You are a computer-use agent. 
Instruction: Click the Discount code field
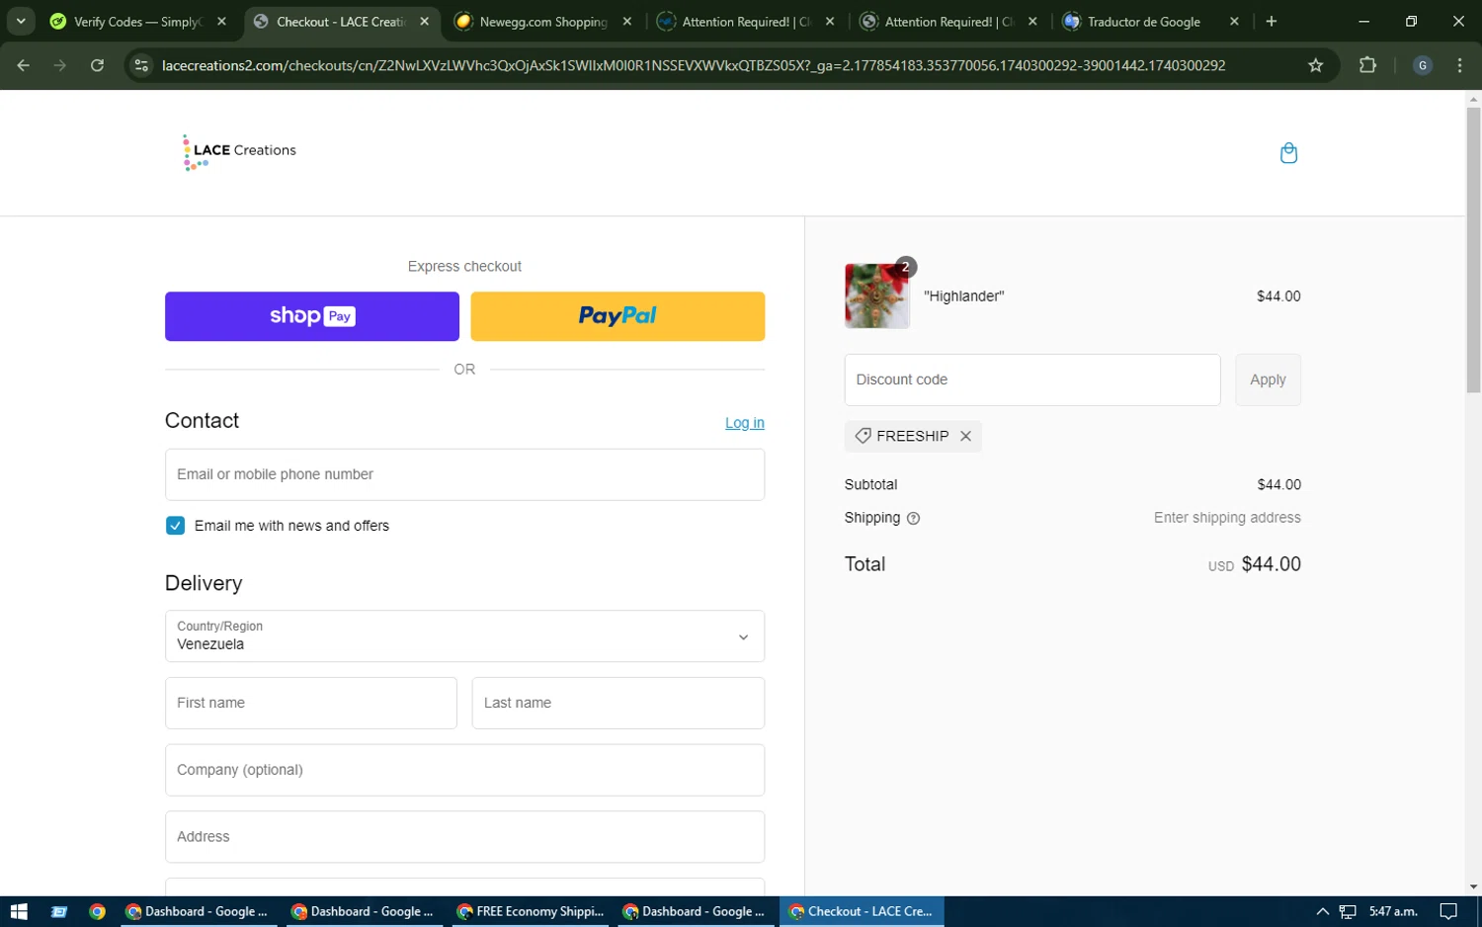pyautogui.click(x=1032, y=379)
